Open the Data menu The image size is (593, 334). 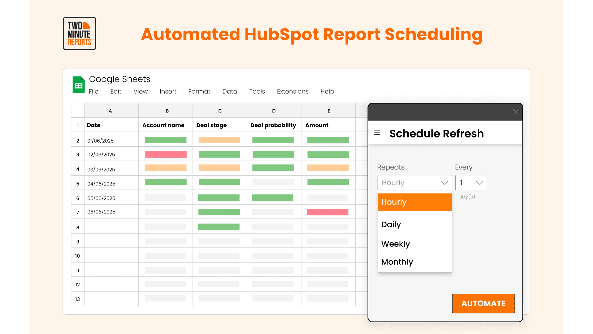pyautogui.click(x=230, y=91)
